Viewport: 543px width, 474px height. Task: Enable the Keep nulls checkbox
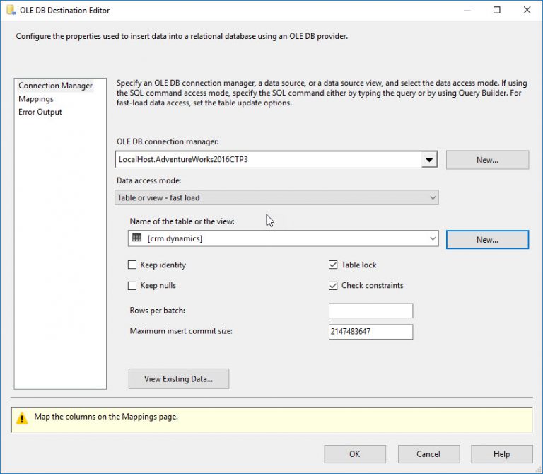click(132, 286)
